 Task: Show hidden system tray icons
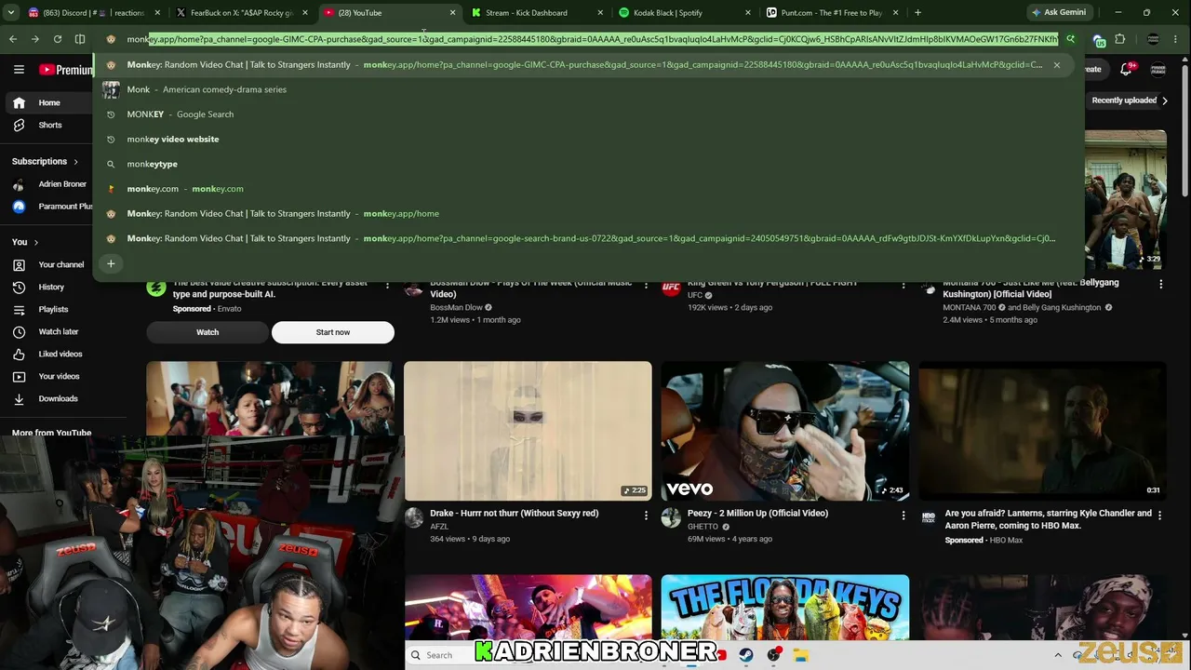pyautogui.click(x=1058, y=655)
